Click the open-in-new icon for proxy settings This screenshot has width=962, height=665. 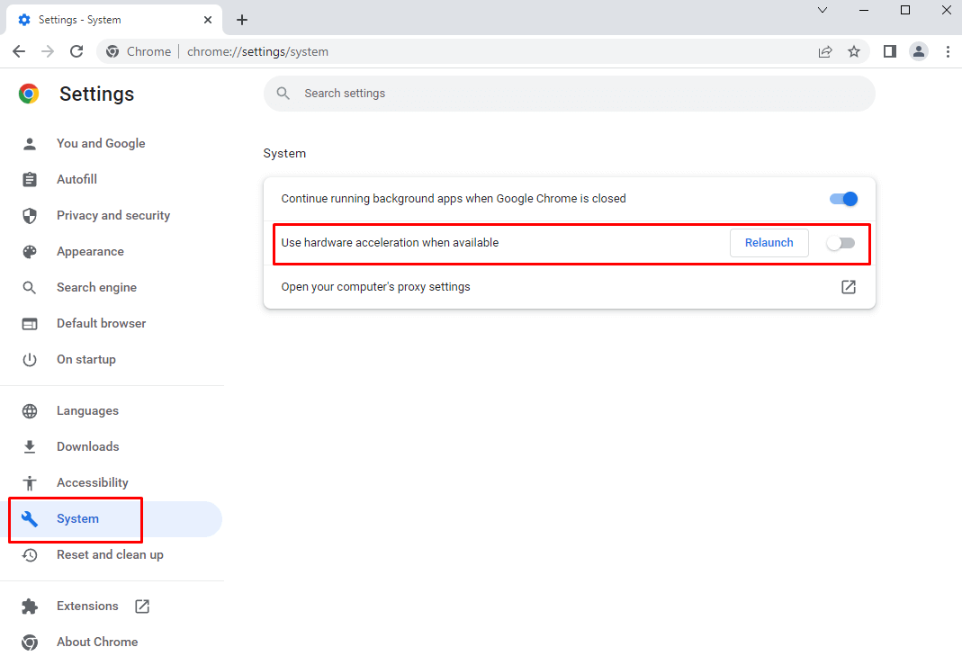[x=848, y=287]
